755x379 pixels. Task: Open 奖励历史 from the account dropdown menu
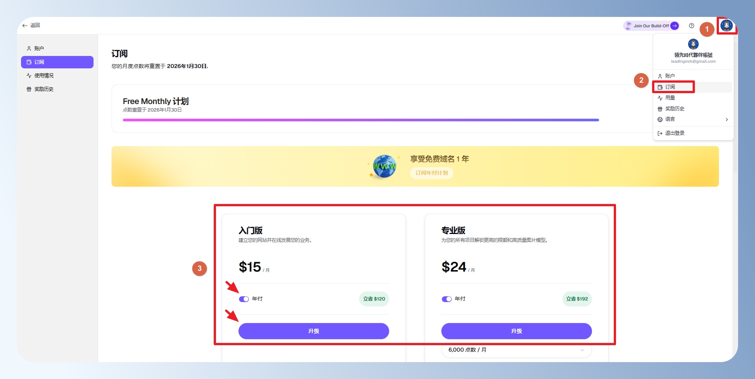[x=675, y=109]
